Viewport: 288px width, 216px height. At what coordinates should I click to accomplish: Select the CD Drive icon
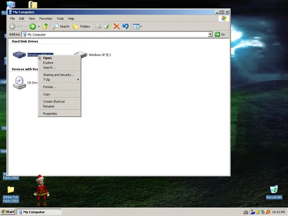[x=19, y=83]
